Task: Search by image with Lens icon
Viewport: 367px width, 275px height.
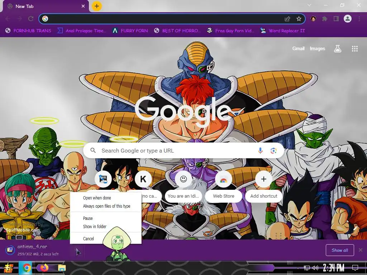Action: (273, 151)
